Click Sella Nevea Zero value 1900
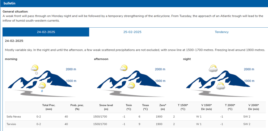This screenshot has height=131, width=268. 159,117
